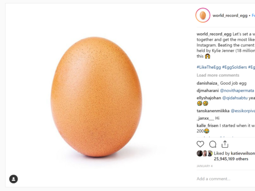Show tagged people icon on photo
255x191 pixels.
pos(13,179)
